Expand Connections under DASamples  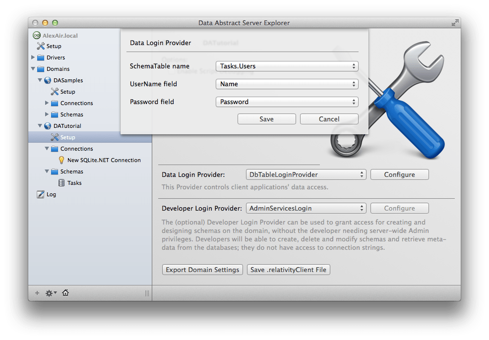[x=47, y=103]
